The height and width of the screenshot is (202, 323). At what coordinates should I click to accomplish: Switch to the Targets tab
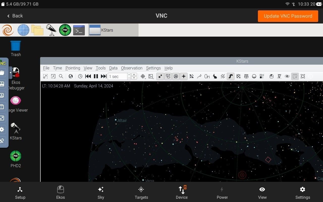(141, 193)
